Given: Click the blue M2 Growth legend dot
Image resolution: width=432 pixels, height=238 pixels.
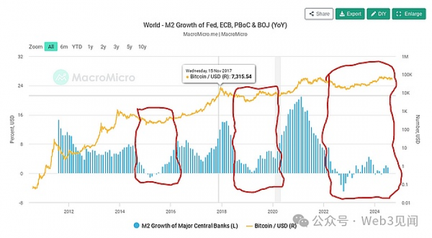Looking at the screenshot, I should click(136, 226).
